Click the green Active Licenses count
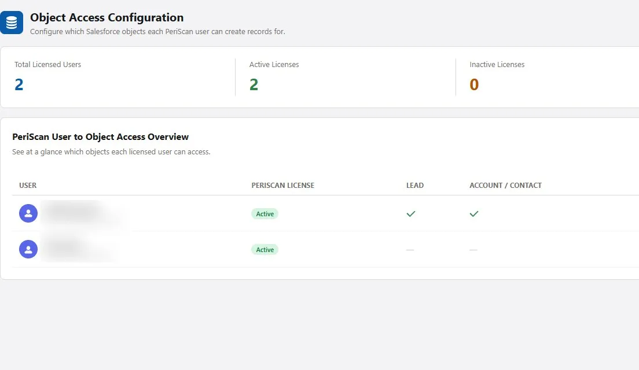639x370 pixels. [x=254, y=84]
